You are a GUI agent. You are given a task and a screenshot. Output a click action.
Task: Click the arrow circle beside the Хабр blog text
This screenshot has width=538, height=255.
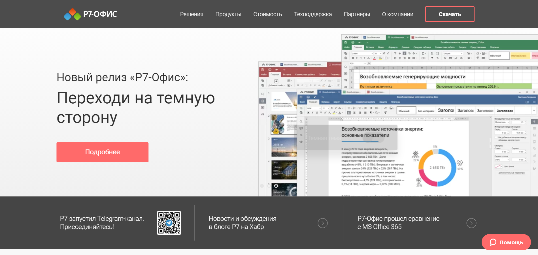[x=323, y=223]
